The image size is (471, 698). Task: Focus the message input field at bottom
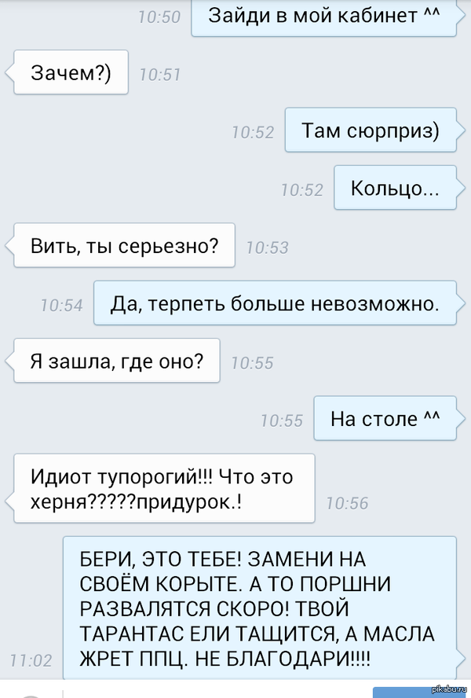(x=218, y=692)
